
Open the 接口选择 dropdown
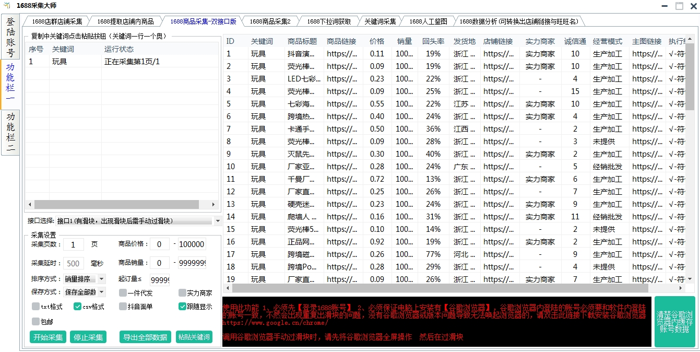[x=218, y=221]
